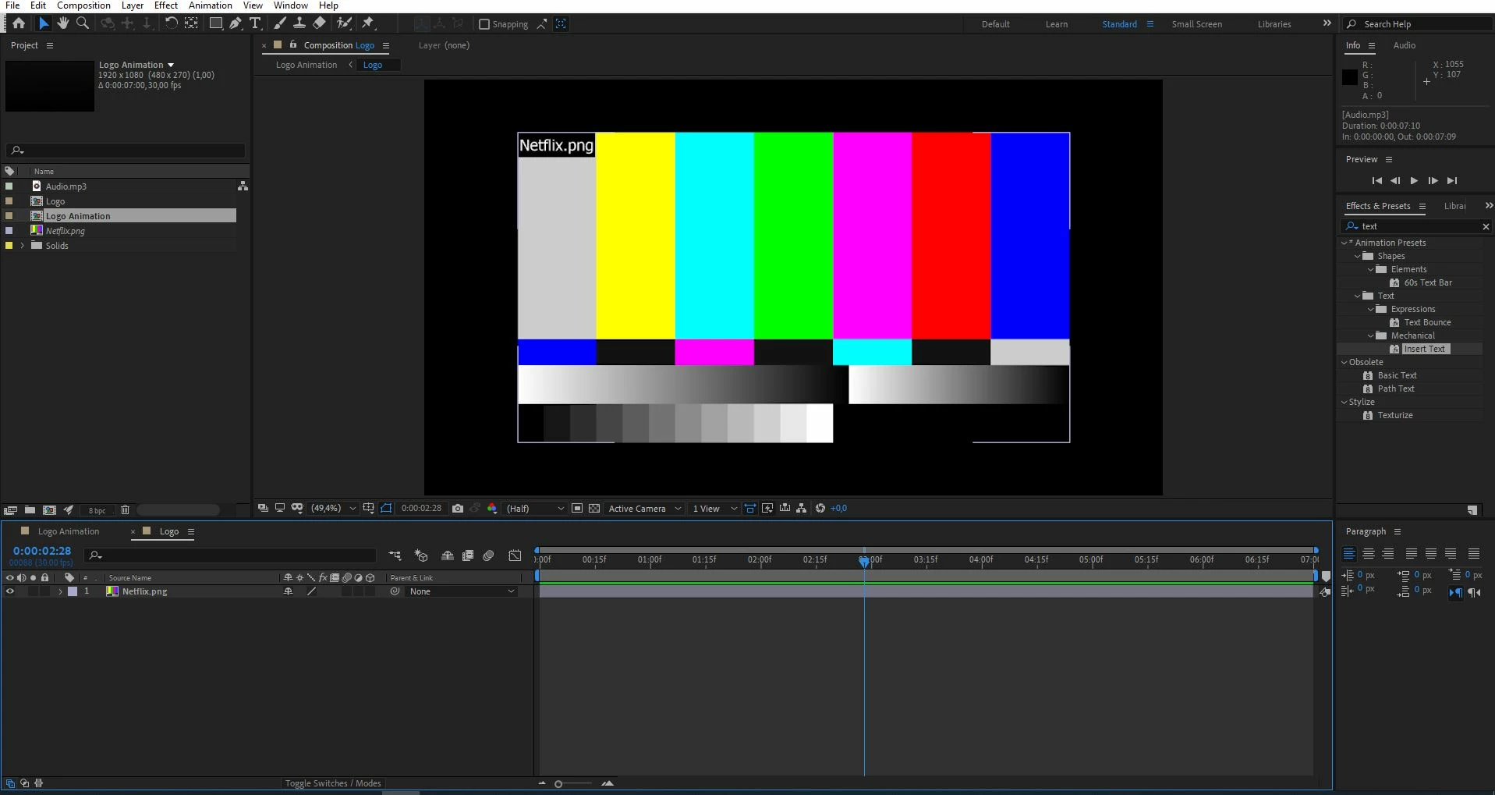Select the Rotation tool

tap(171, 23)
